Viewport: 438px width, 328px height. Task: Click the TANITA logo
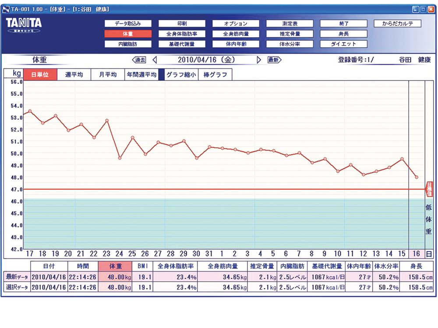24,24
